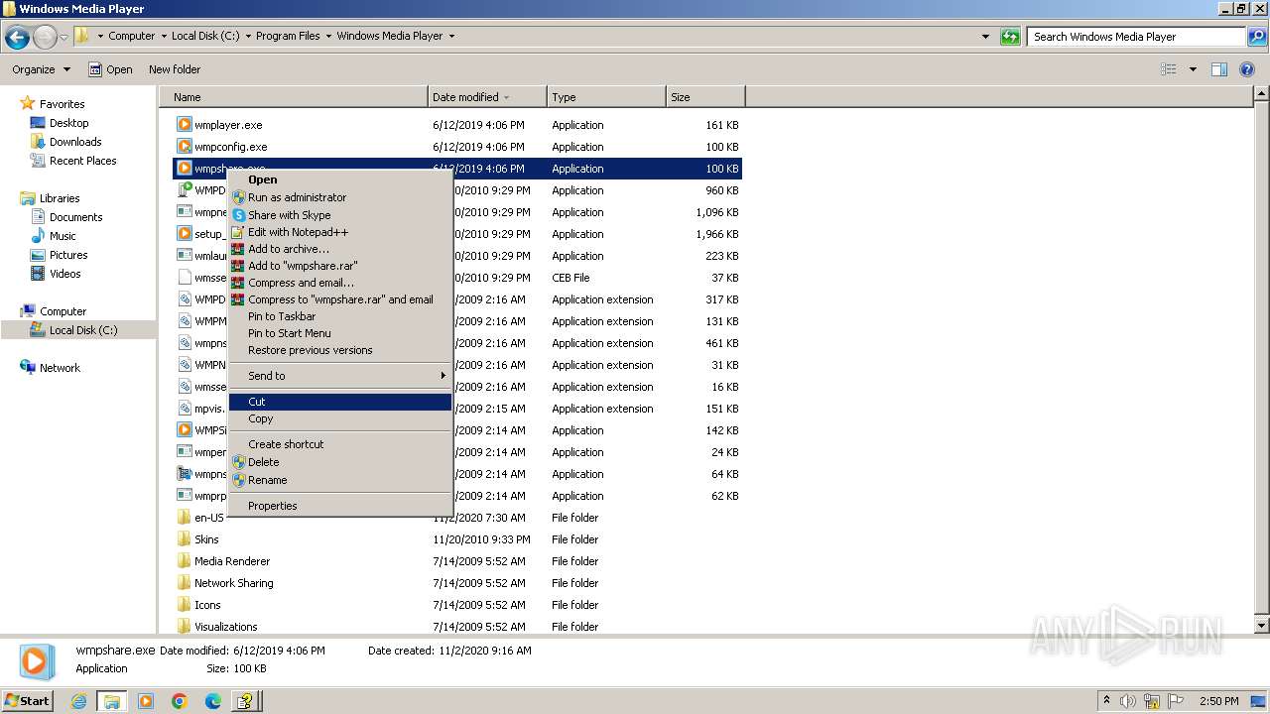Click in the Search Windows Media Player field
Viewport: 1270px width, 714px height.
point(1136,37)
